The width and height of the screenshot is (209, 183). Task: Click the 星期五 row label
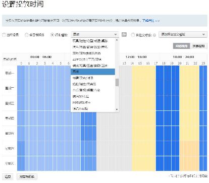[10, 133]
